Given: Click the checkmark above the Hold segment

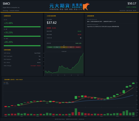Looking at the screenshot, I should pyautogui.click(x=64, y=45).
